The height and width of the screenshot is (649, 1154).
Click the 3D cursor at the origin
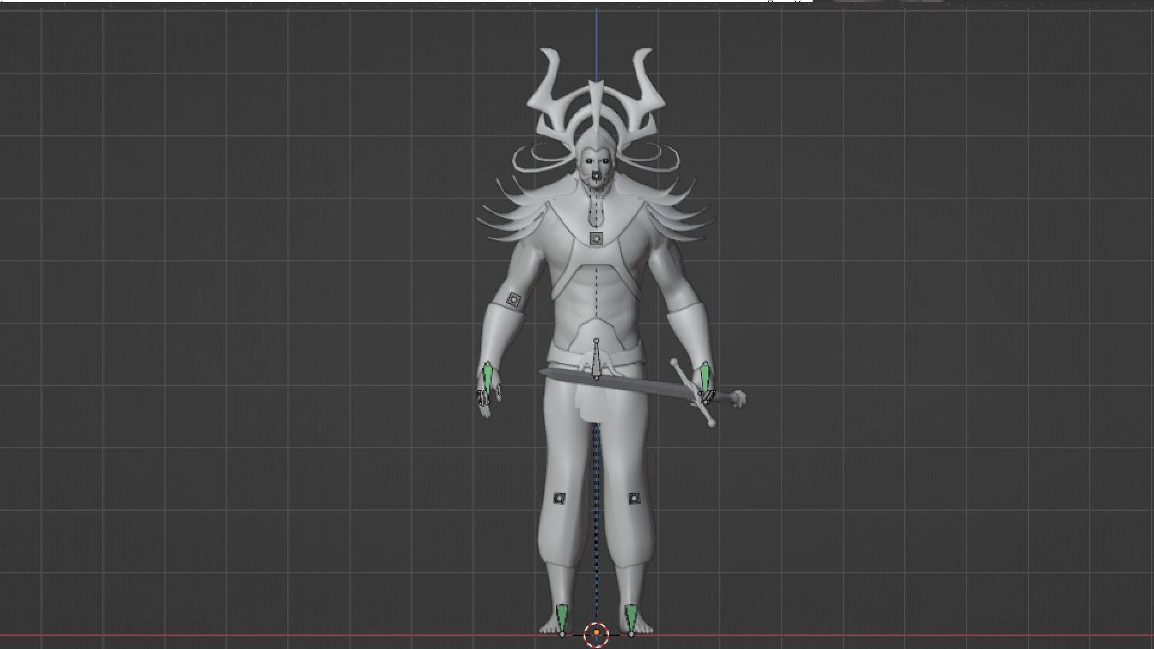point(596,633)
